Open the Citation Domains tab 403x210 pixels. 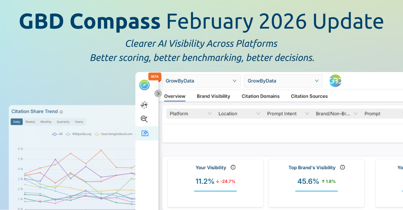[x=261, y=96]
